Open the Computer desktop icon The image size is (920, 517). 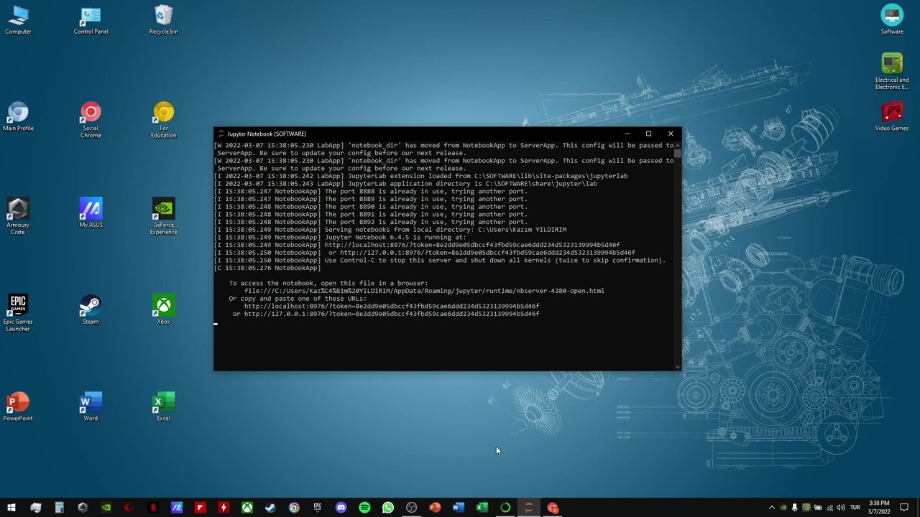pos(18,19)
